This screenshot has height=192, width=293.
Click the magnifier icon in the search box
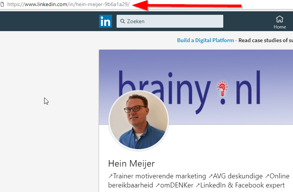pos(123,21)
